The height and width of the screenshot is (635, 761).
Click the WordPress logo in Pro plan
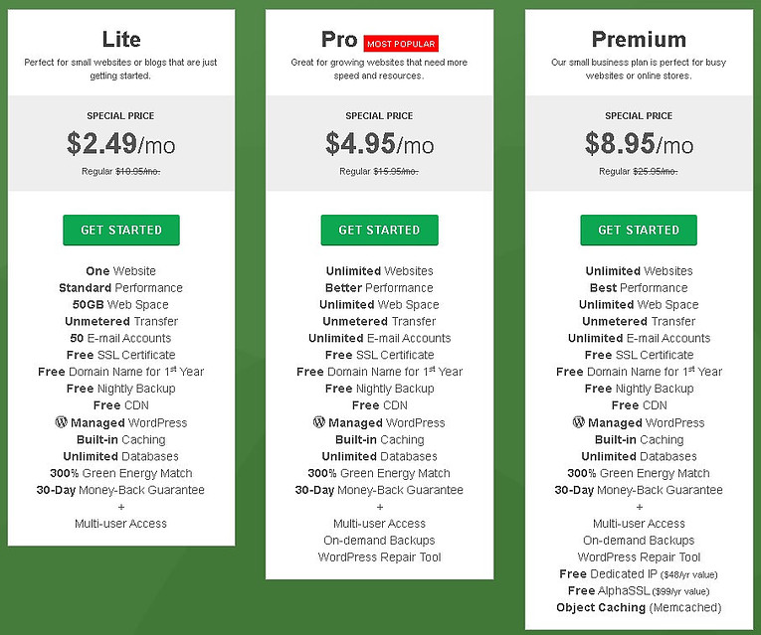coord(319,421)
